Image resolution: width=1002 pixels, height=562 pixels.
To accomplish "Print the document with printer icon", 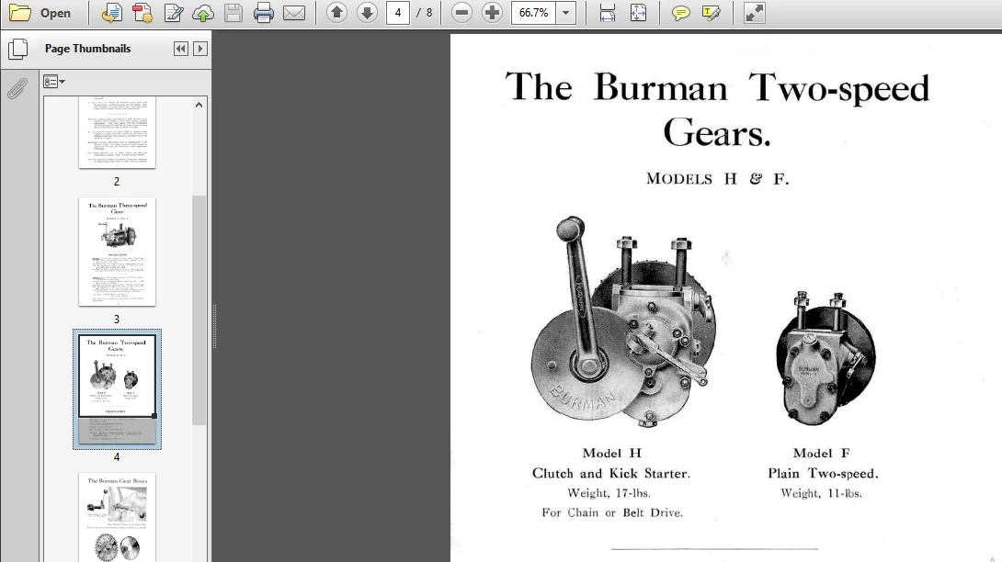I will 263,13.
